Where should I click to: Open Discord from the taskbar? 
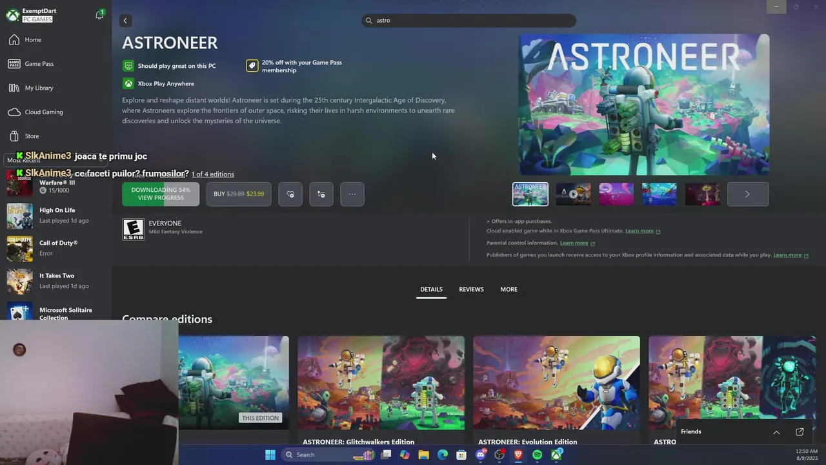coord(481,455)
